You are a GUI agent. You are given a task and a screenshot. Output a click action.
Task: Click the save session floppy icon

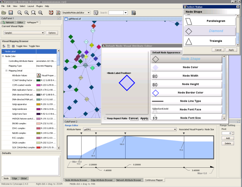pyautogui.click(x=11, y=13)
